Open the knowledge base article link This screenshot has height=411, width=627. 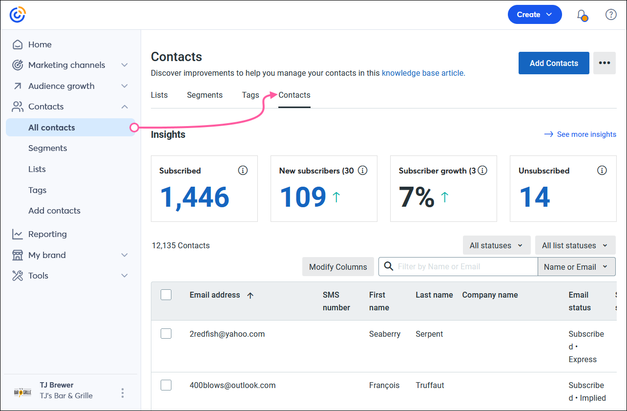click(x=423, y=73)
